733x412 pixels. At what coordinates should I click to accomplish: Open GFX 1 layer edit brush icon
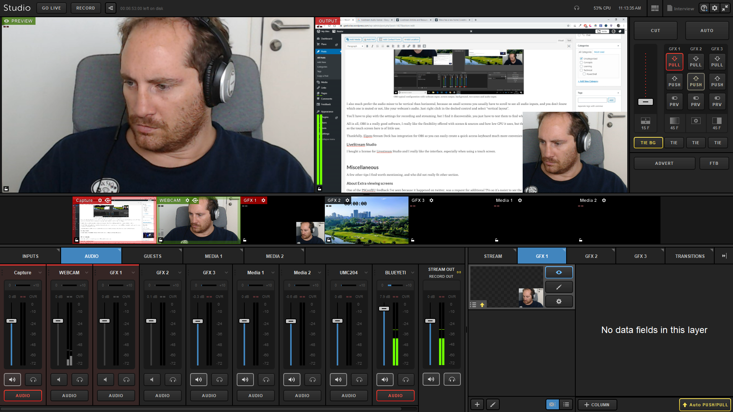pos(559,287)
